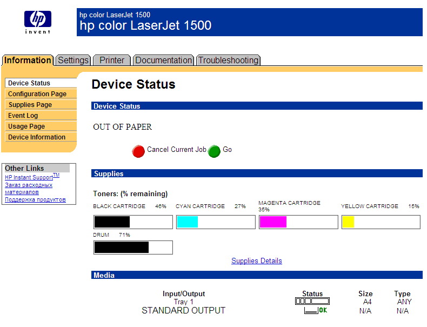
Task: Open the Supplies Details link
Action: 257,261
